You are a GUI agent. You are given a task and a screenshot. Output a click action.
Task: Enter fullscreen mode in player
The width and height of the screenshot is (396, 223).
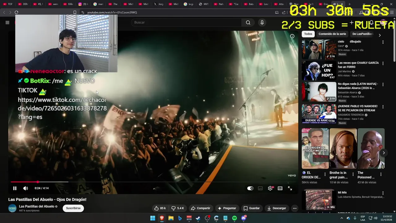pyautogui.click(x=290, y=188)
